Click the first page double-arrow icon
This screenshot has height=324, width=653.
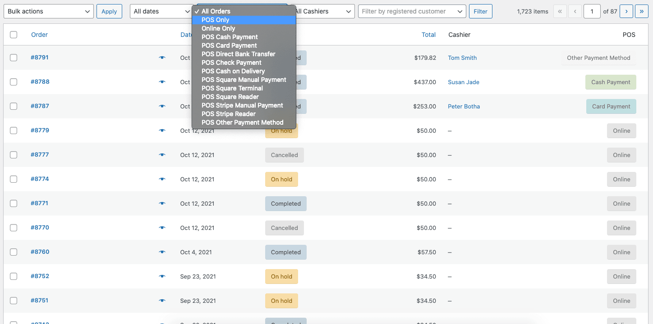coord(560,11)
